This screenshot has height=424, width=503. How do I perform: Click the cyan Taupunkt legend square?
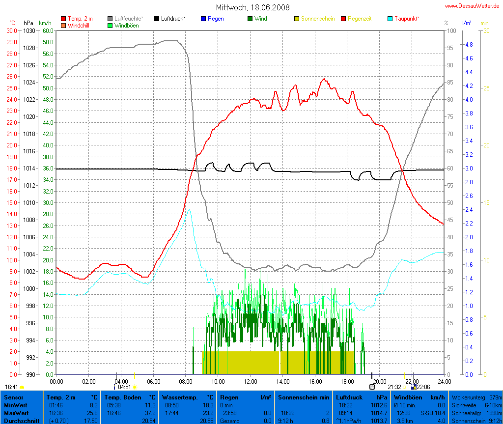click(x=390, y=19)
